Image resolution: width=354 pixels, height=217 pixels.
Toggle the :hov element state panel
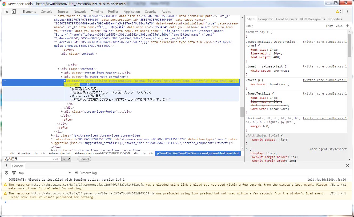(329, 26)
